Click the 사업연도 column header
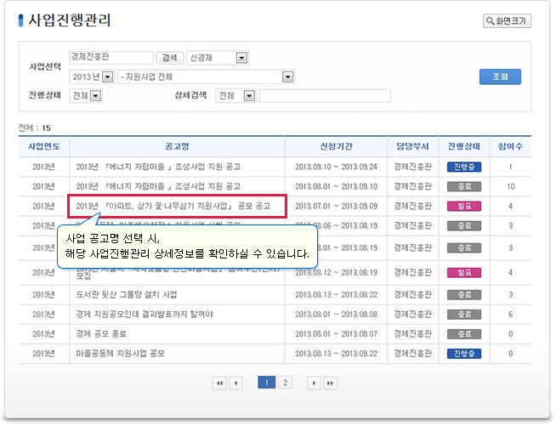 point(44,146)
